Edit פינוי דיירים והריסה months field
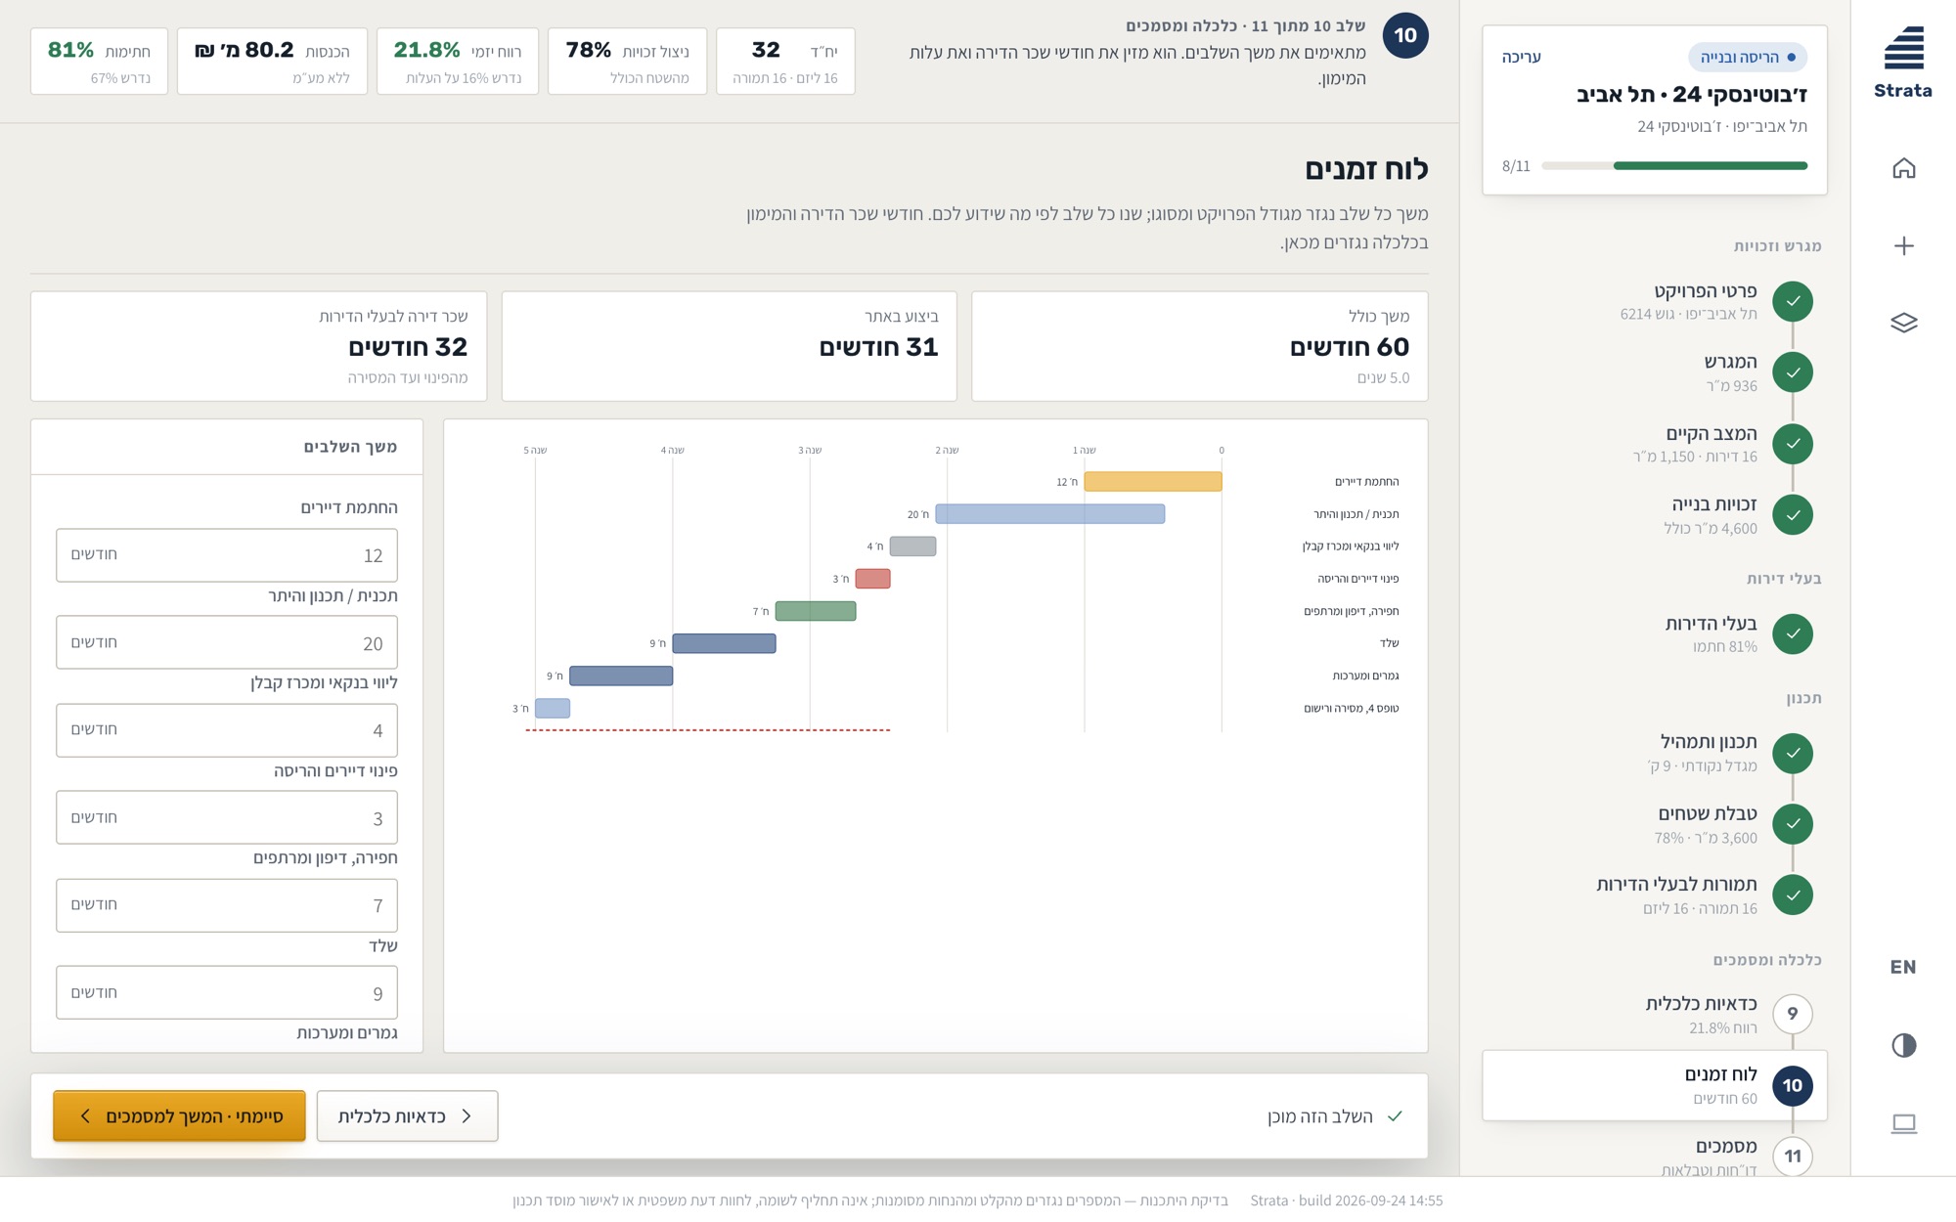The image size is (1956, 1222). point(227,817)
